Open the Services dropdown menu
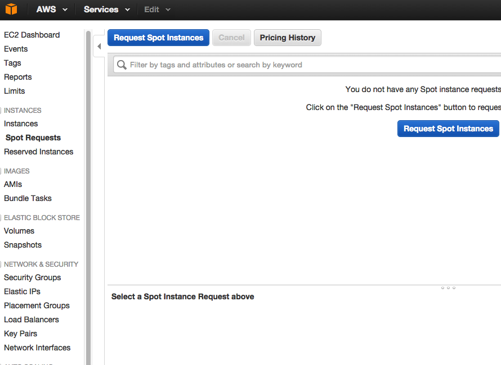This screenshot has width=501, height=365. [107, 10]
